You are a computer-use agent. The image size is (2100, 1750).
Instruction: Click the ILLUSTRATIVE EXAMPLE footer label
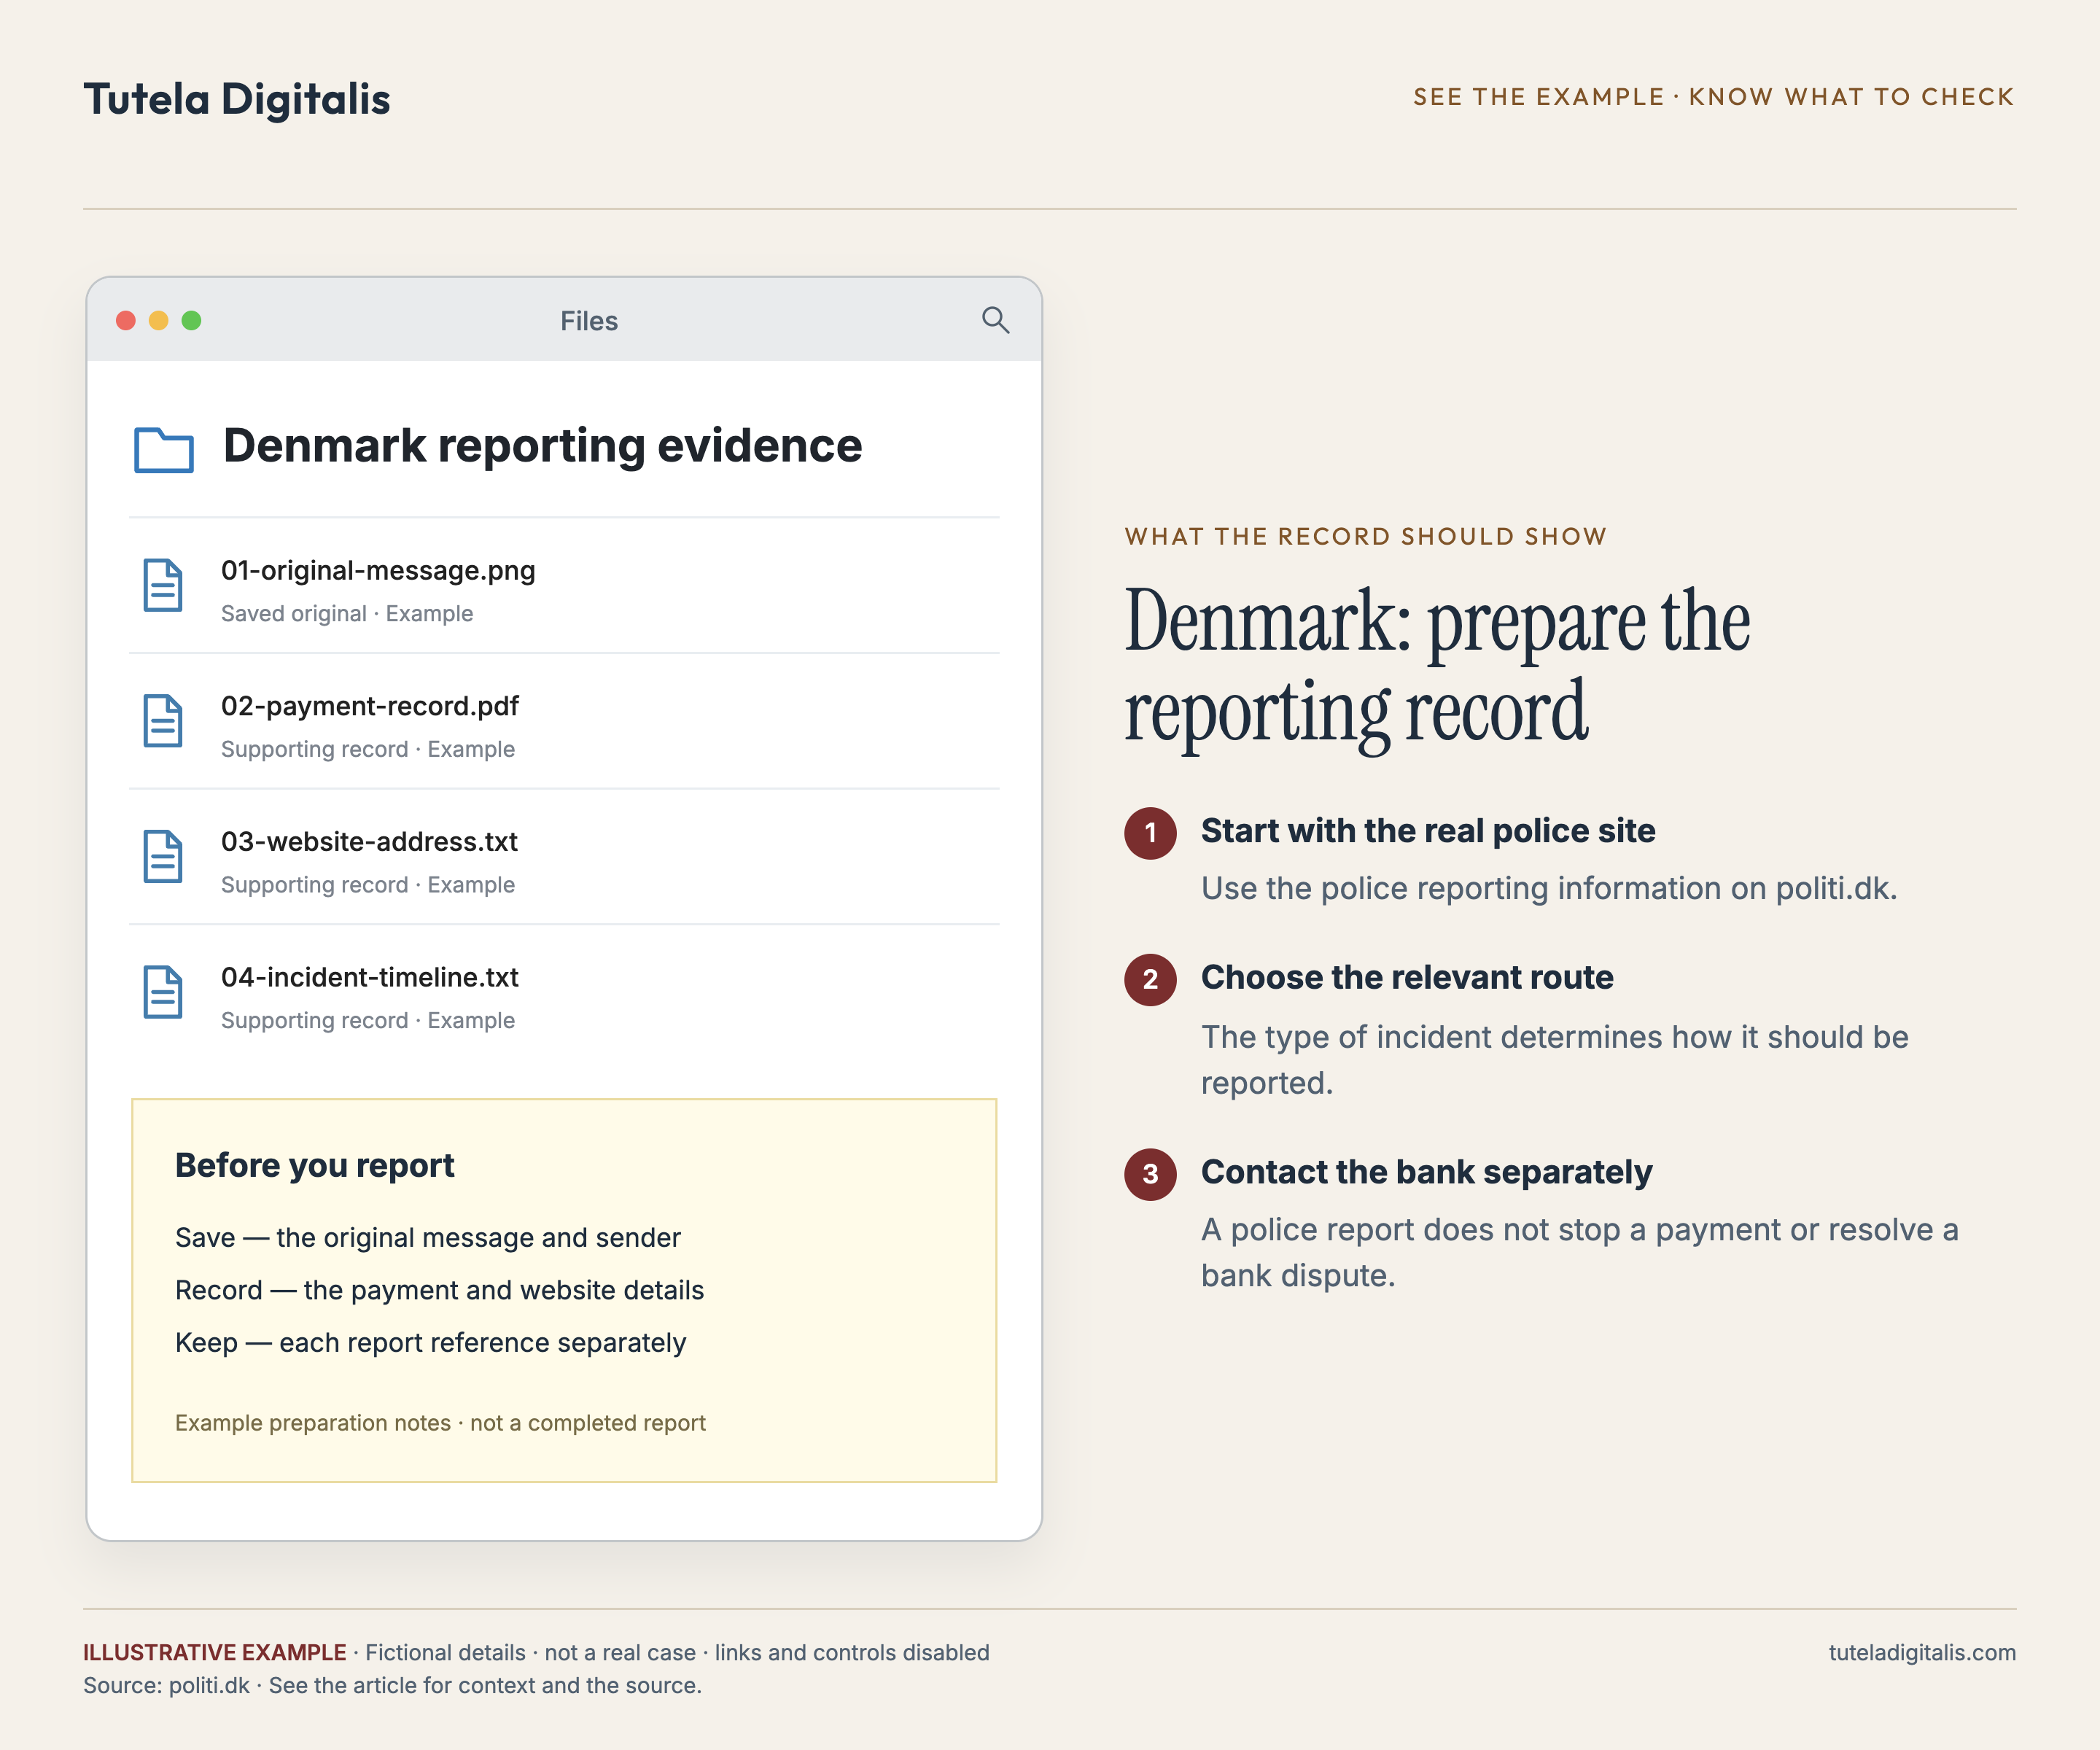(x=215, y=1653)
